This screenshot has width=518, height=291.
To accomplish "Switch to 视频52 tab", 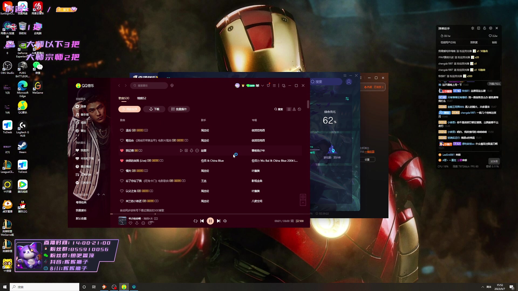I will tap(142, 98).
